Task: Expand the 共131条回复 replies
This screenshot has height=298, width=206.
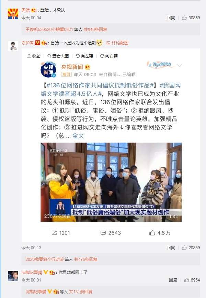Action: [x=81, y=292]
